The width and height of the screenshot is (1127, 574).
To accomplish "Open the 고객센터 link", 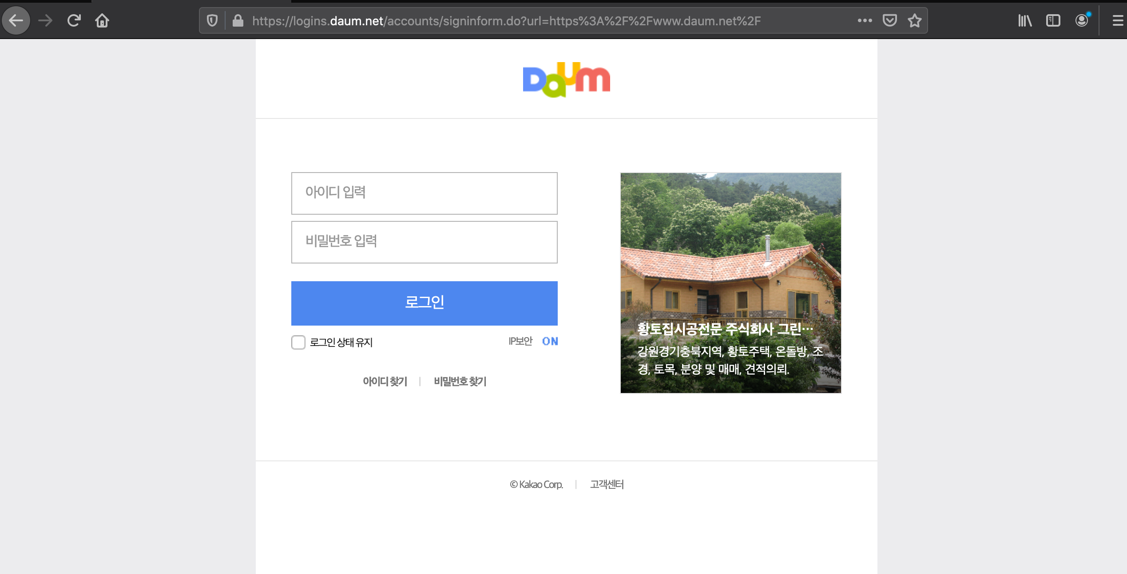I will point(607,484).
